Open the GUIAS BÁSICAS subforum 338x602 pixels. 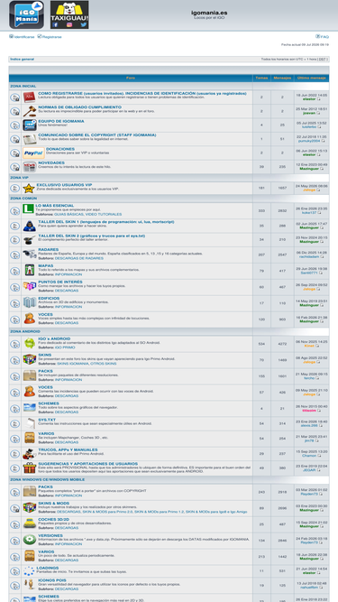[x=69, y=214]
